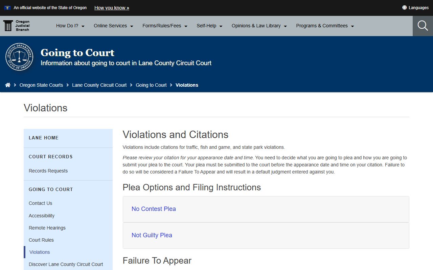The height and width of the screenshot is (270, 433).
Task: Expand the Online Services menu
Action: click(114, 26)
